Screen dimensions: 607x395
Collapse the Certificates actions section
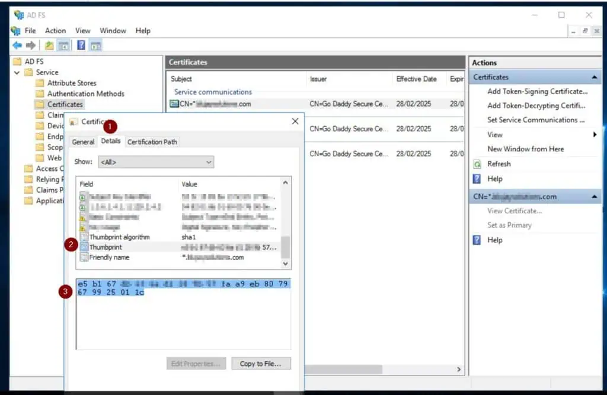[594, 77]
